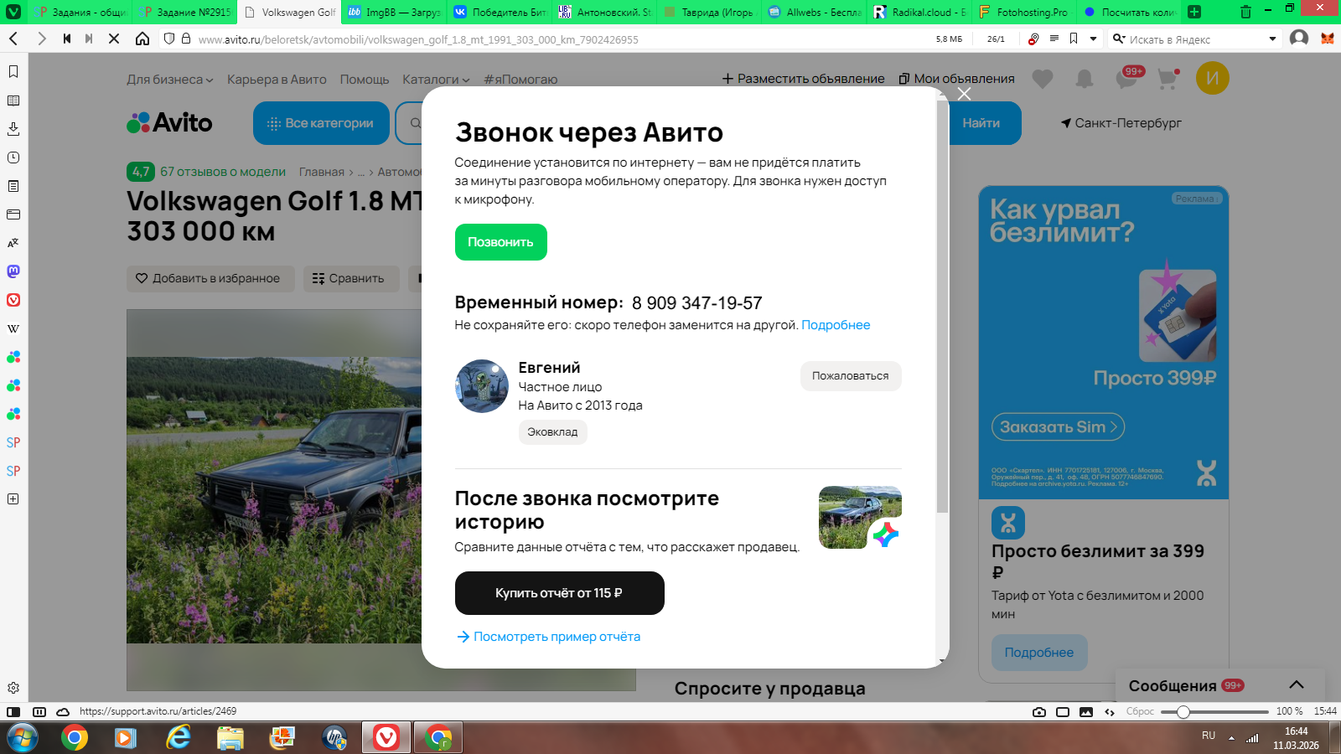Open the Wikipedia web panel
The width and height of the screenshot is (1341, 754).
13,328
